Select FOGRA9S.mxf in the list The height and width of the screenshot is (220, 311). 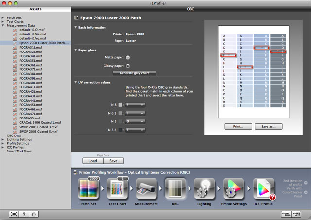pos(30,118)
